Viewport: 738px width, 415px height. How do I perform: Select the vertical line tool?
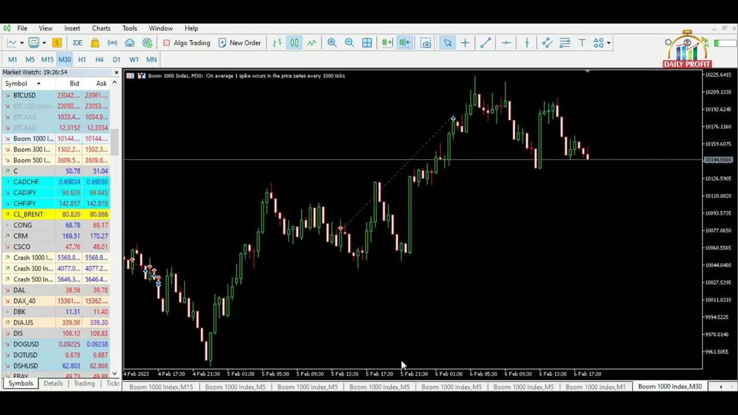[526, 43]
